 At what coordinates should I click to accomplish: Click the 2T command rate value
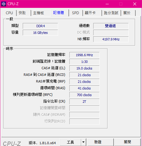point(84,102)
